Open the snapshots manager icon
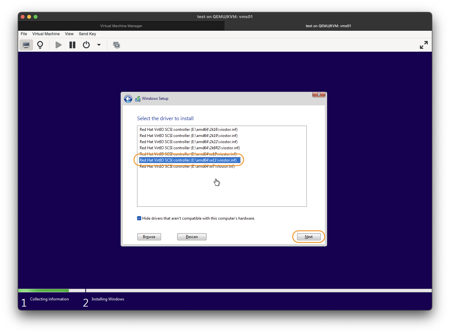Image resolution: width=450 pixels, height=334 pixels. pyautogui.click(x=116, y=45)
